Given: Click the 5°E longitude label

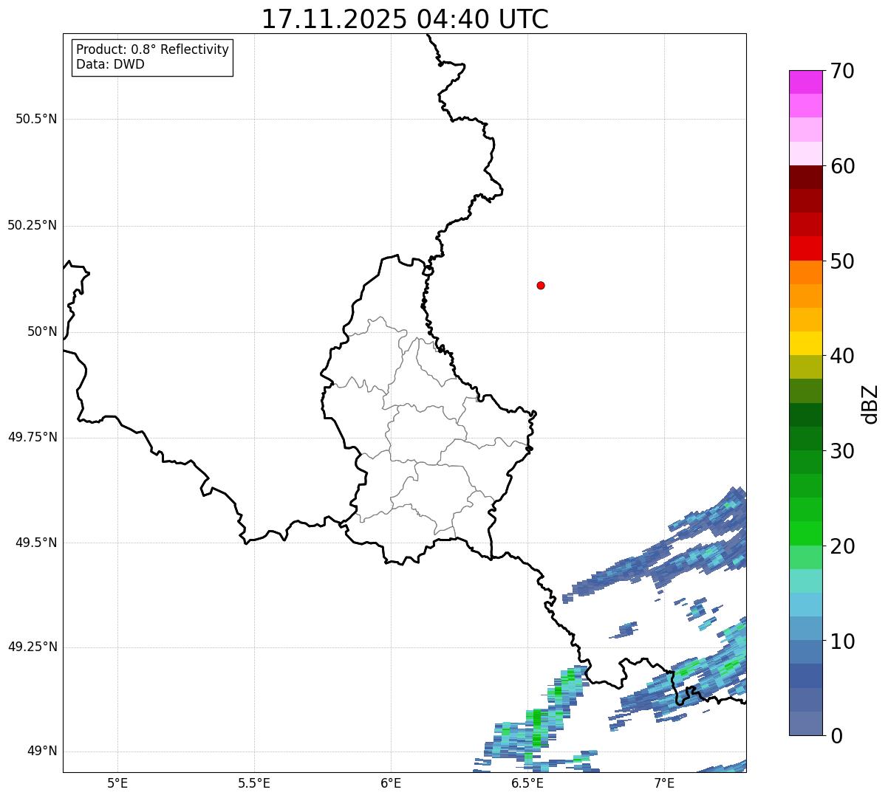Looking at the screenshot, I should (x=117, y=782).
